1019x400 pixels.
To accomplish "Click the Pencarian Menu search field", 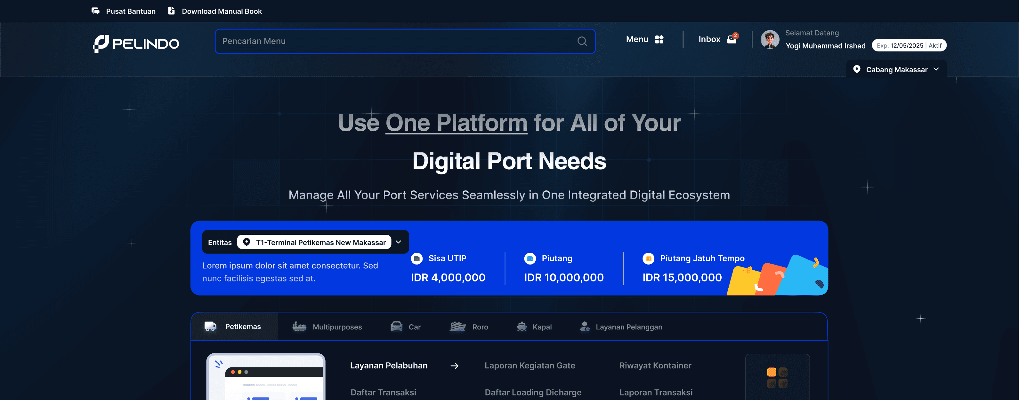I will click(405, 41).
